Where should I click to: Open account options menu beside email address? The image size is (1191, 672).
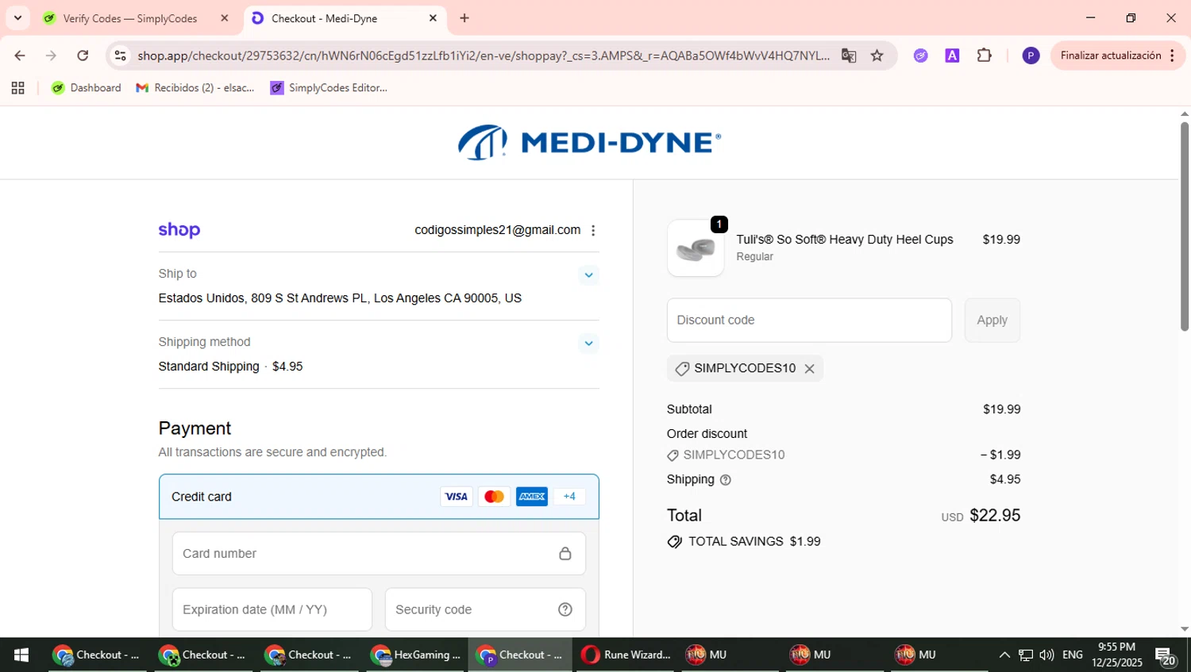coord(593,230)
